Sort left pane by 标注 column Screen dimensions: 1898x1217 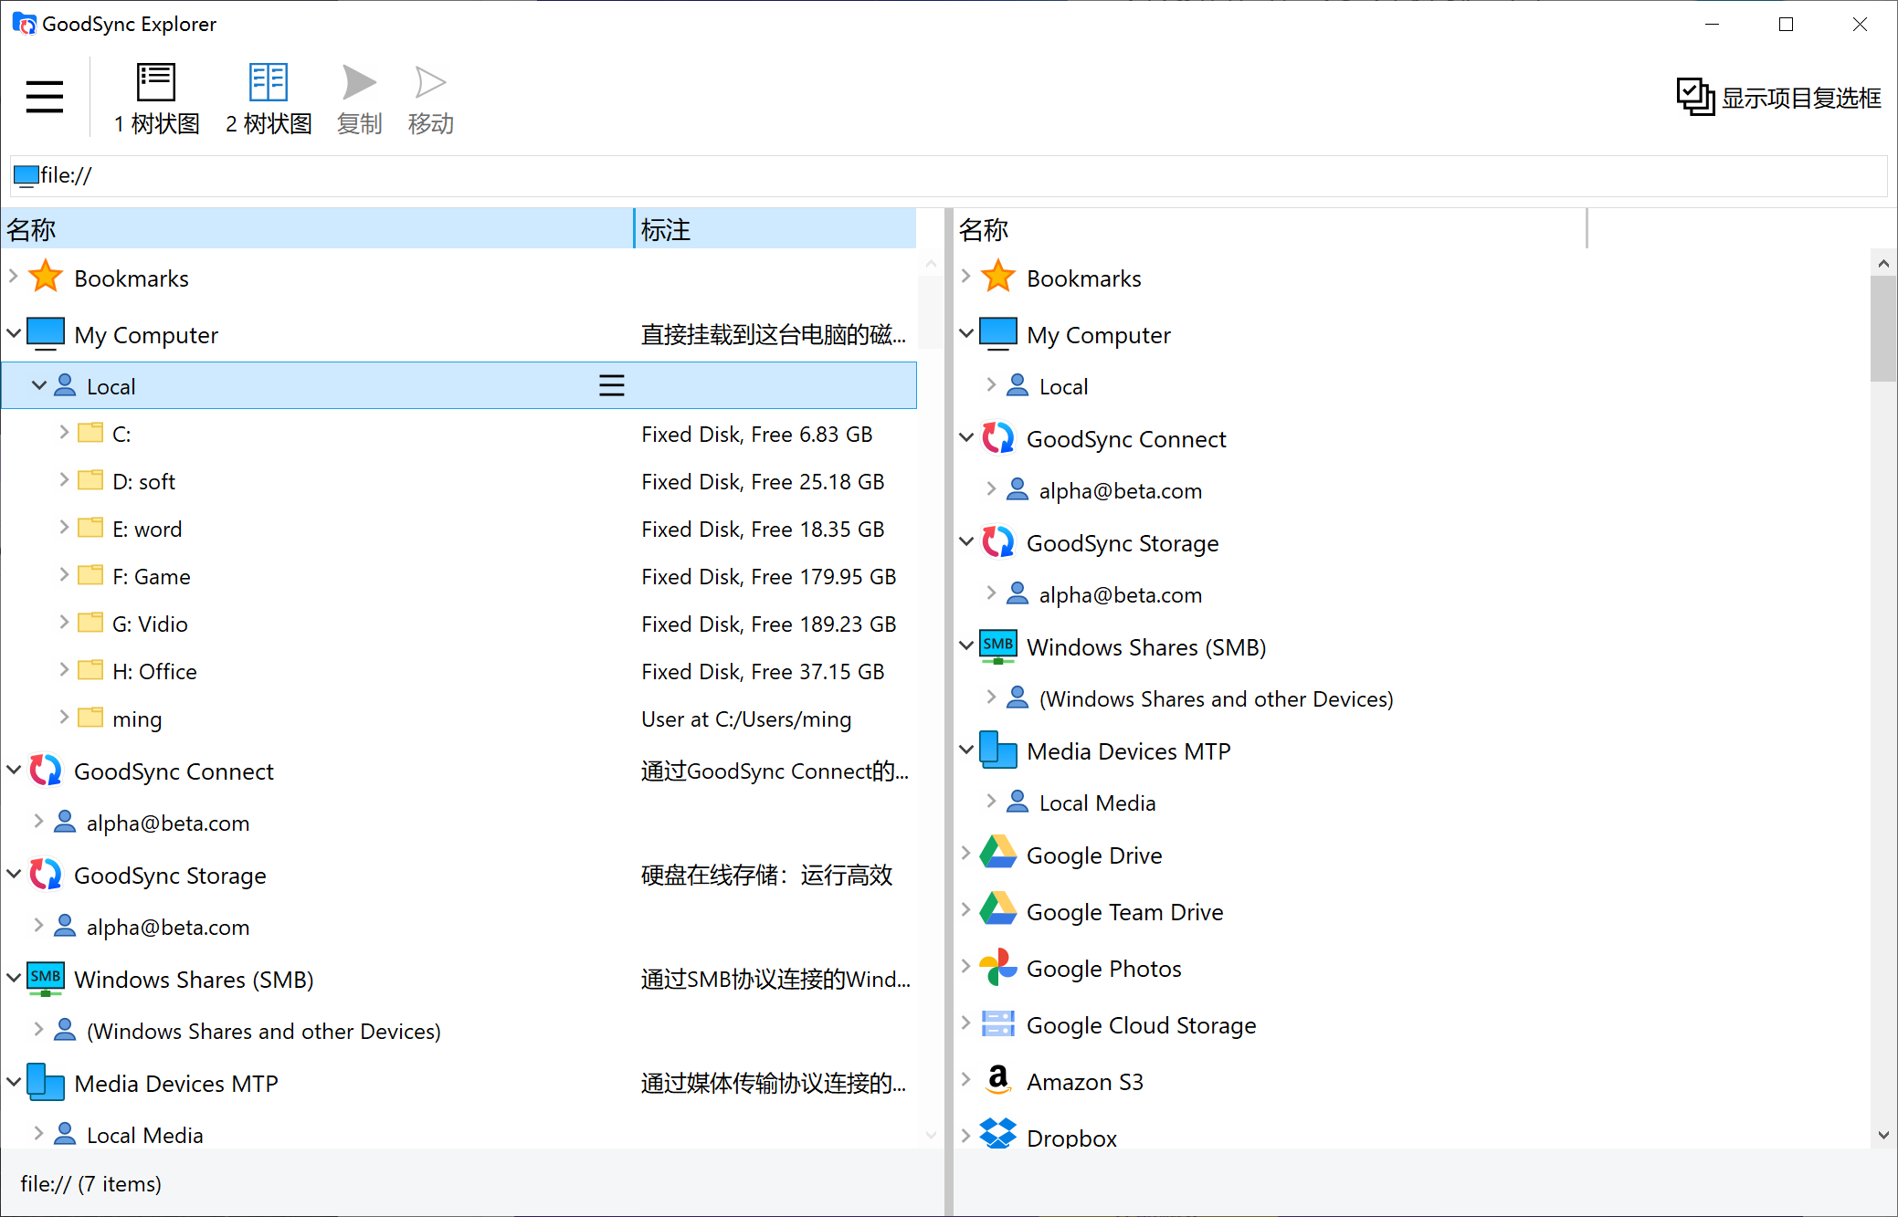[x=775, y=229]
